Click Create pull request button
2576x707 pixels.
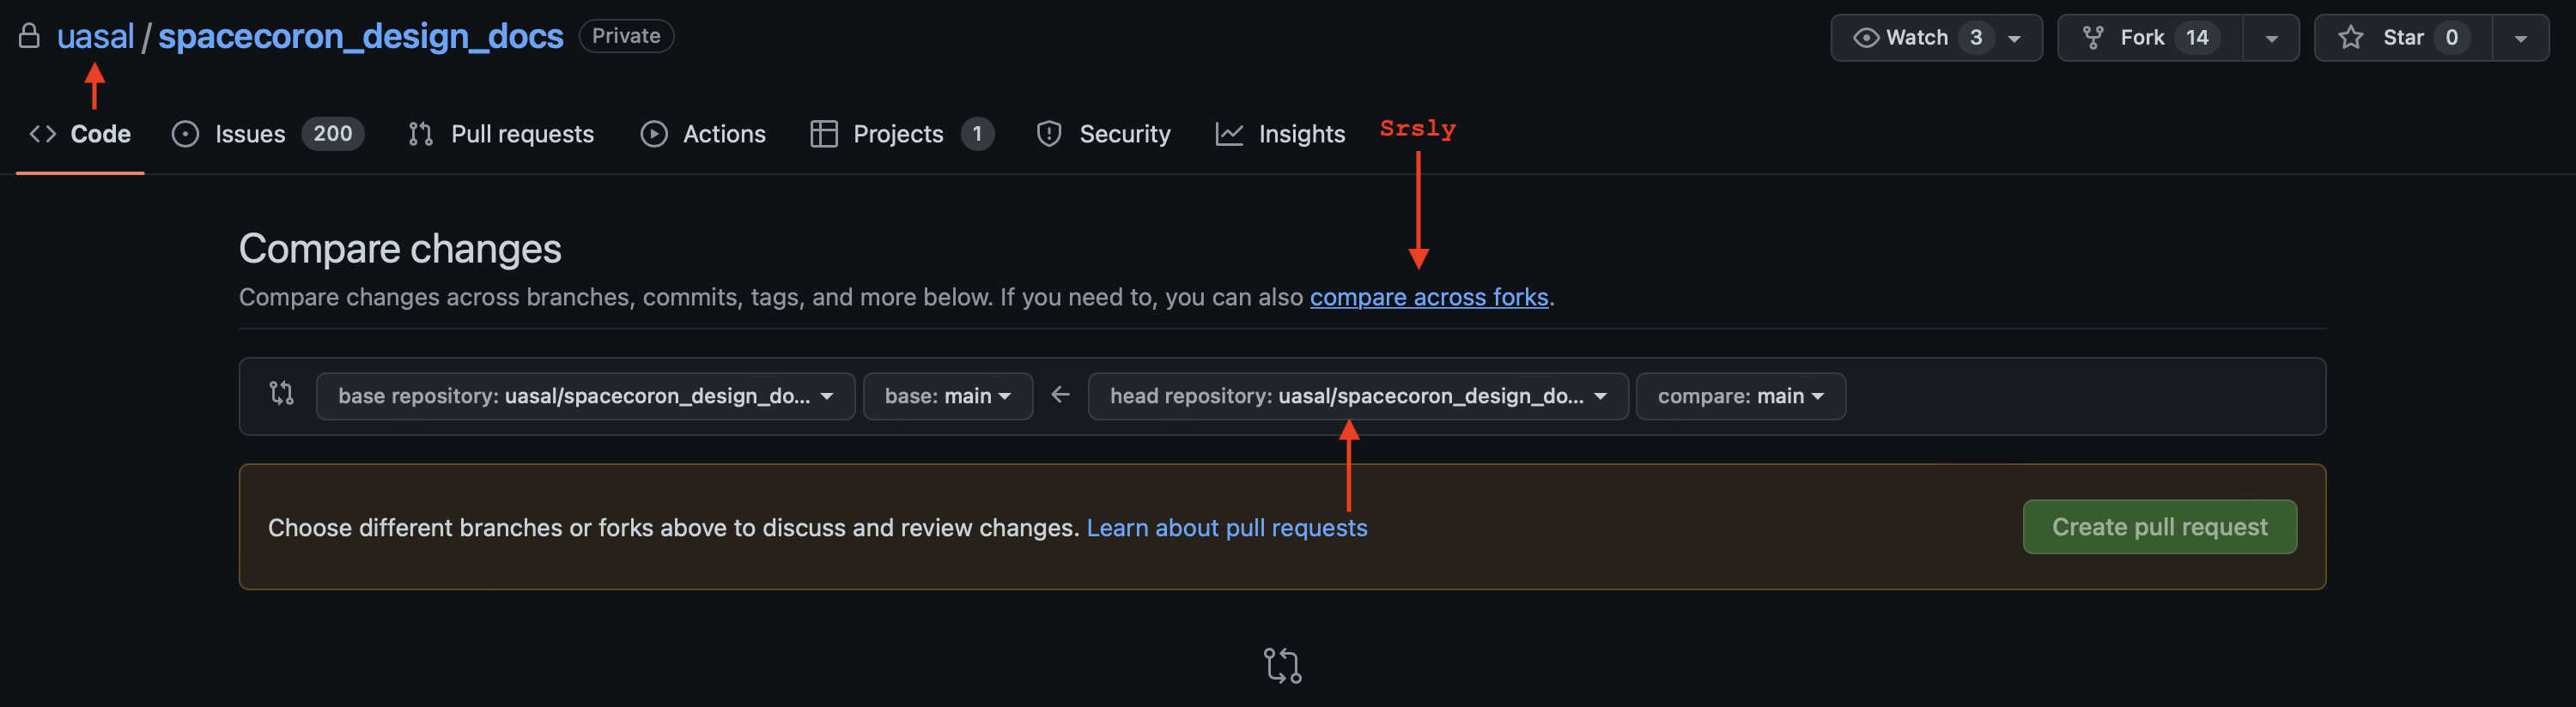point(2160,526)
